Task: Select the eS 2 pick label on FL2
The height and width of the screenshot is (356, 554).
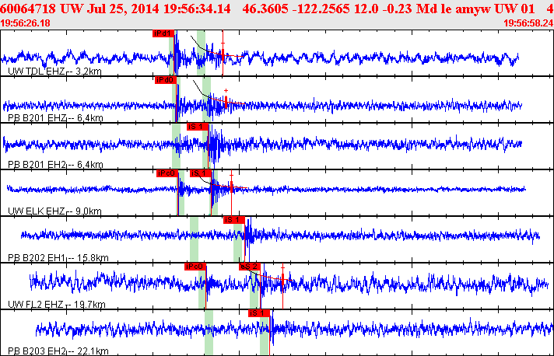Action: click(x=250, y=267)
